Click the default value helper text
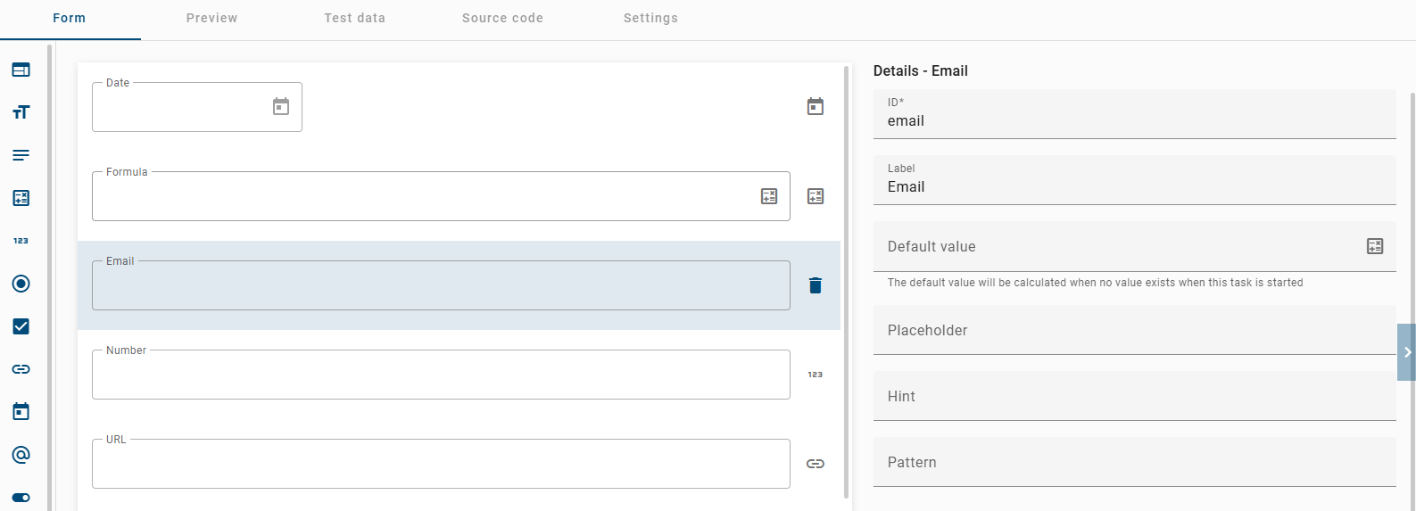This screenshot has height=511, width=1416. tap(1095, 283)
